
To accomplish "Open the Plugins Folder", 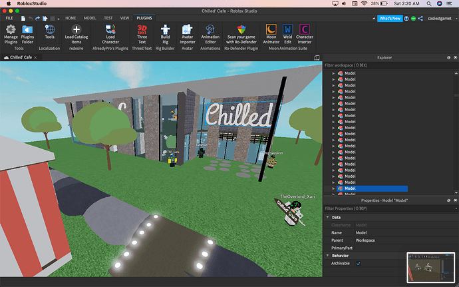I will pyautogui.click(x=27, y=35).
